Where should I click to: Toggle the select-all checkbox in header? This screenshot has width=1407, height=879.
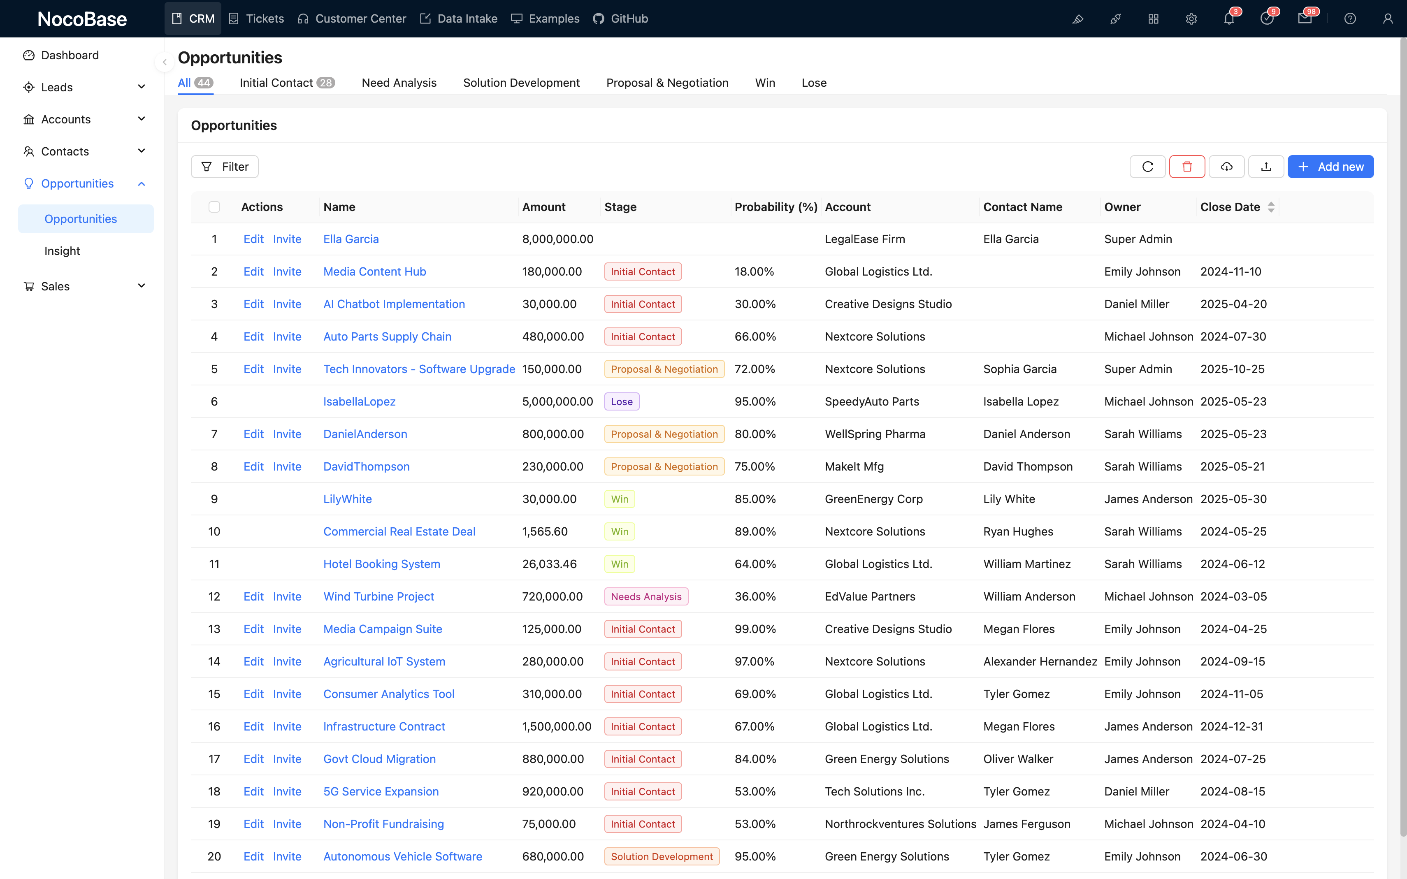click(x=214, y=207)
